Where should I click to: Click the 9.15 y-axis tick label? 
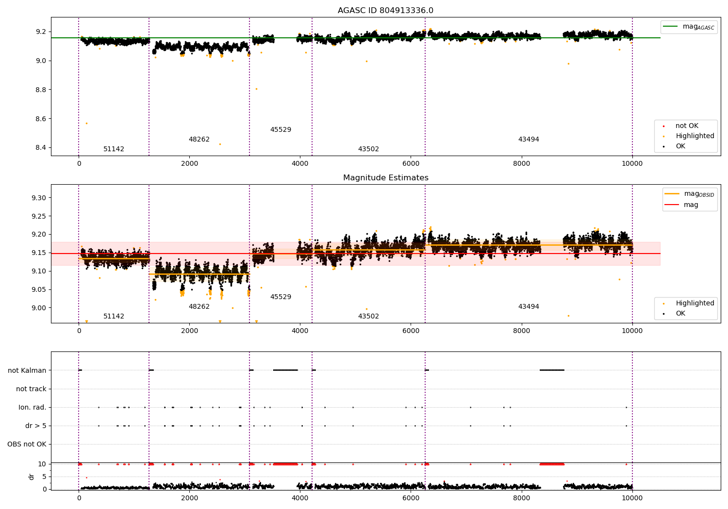click(39, 253)
